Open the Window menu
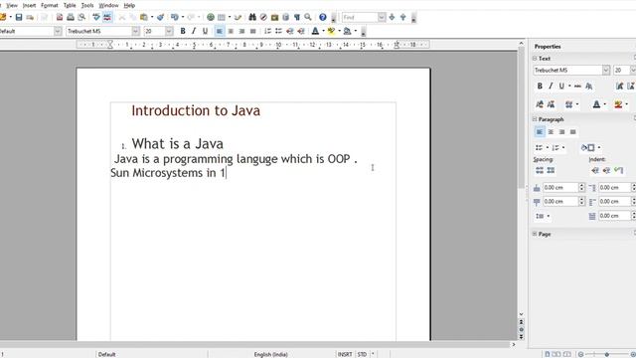This screenshot has width=636, height=358. click(108, 5)
